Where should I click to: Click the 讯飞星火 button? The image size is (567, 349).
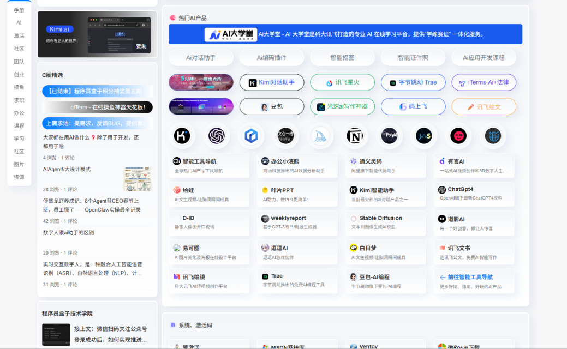click(343, 82)
